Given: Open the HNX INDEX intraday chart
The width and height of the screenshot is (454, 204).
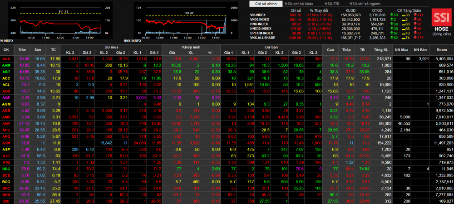Looking at the screenshot, I should tap(186, 20).
